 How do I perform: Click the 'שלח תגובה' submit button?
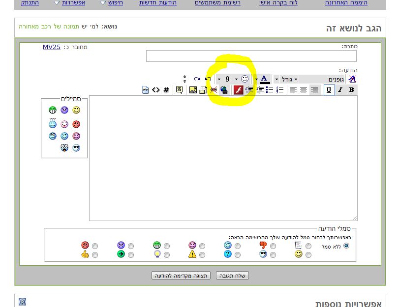[232, 276]
